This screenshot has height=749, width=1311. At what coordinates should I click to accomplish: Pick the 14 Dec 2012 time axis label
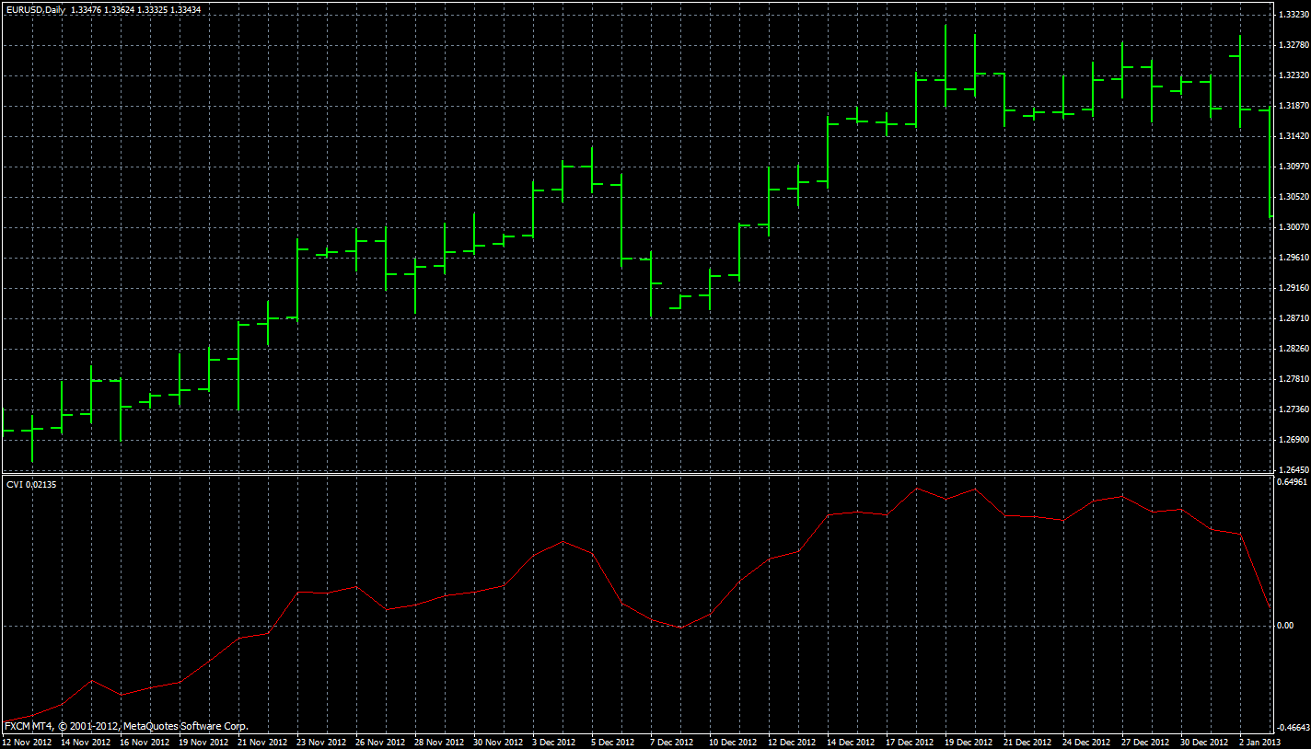pos(852,742)
